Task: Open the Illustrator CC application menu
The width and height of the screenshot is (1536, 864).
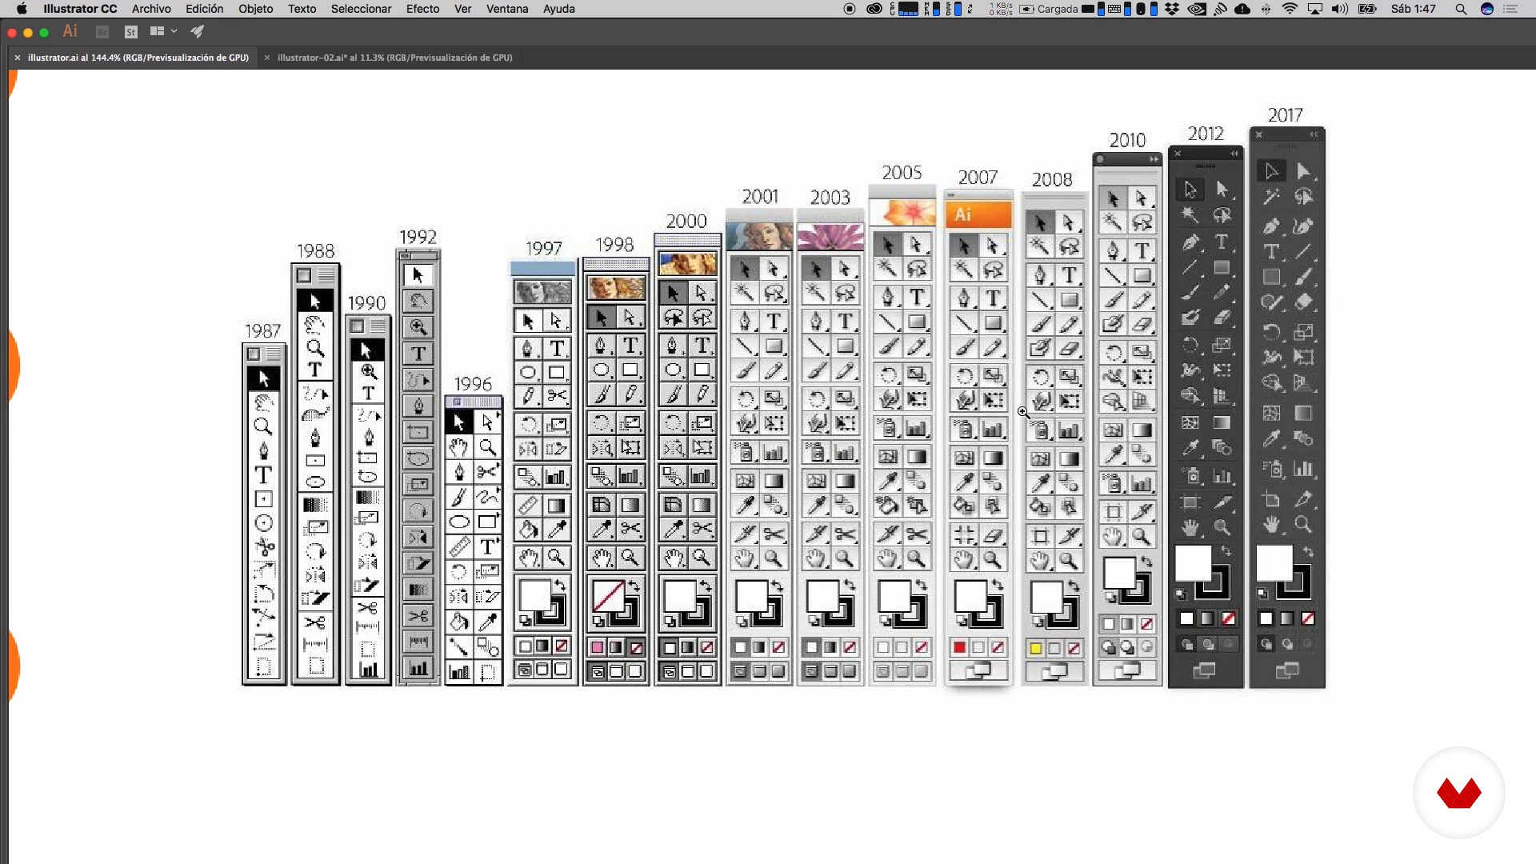Action: click(x=80, y=9)
